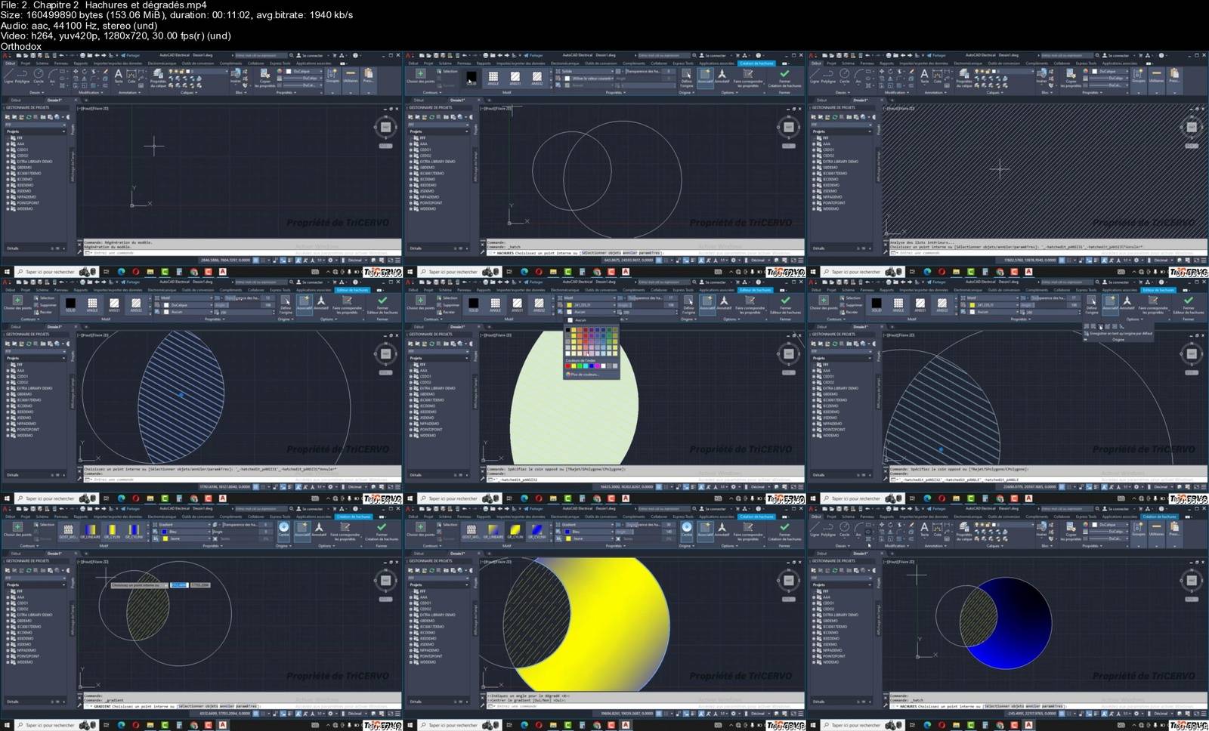The height and width of the screenshot is (731, 1209).
Task: Select GR_LINEAR gradient pattern above the yellow crescent
Action: coord(493,529)
